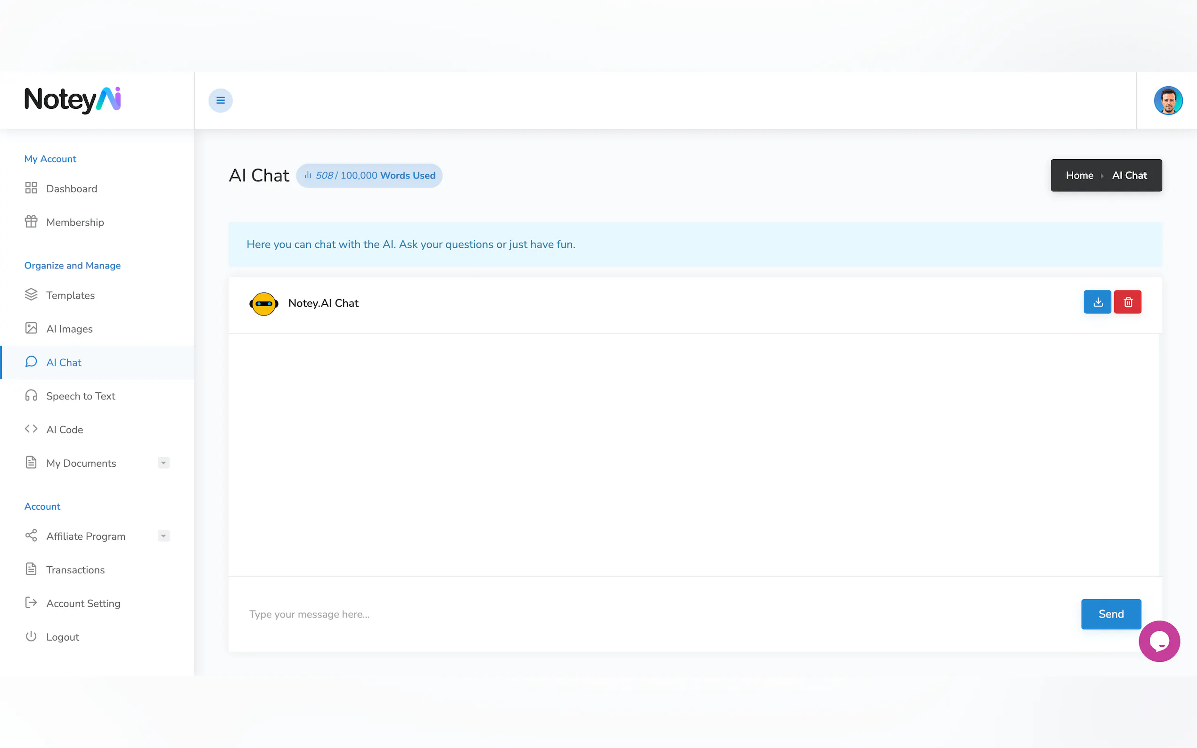Click the Home breadcrumb link
Screen dimensions: 1197x748
click(1079, 176)
